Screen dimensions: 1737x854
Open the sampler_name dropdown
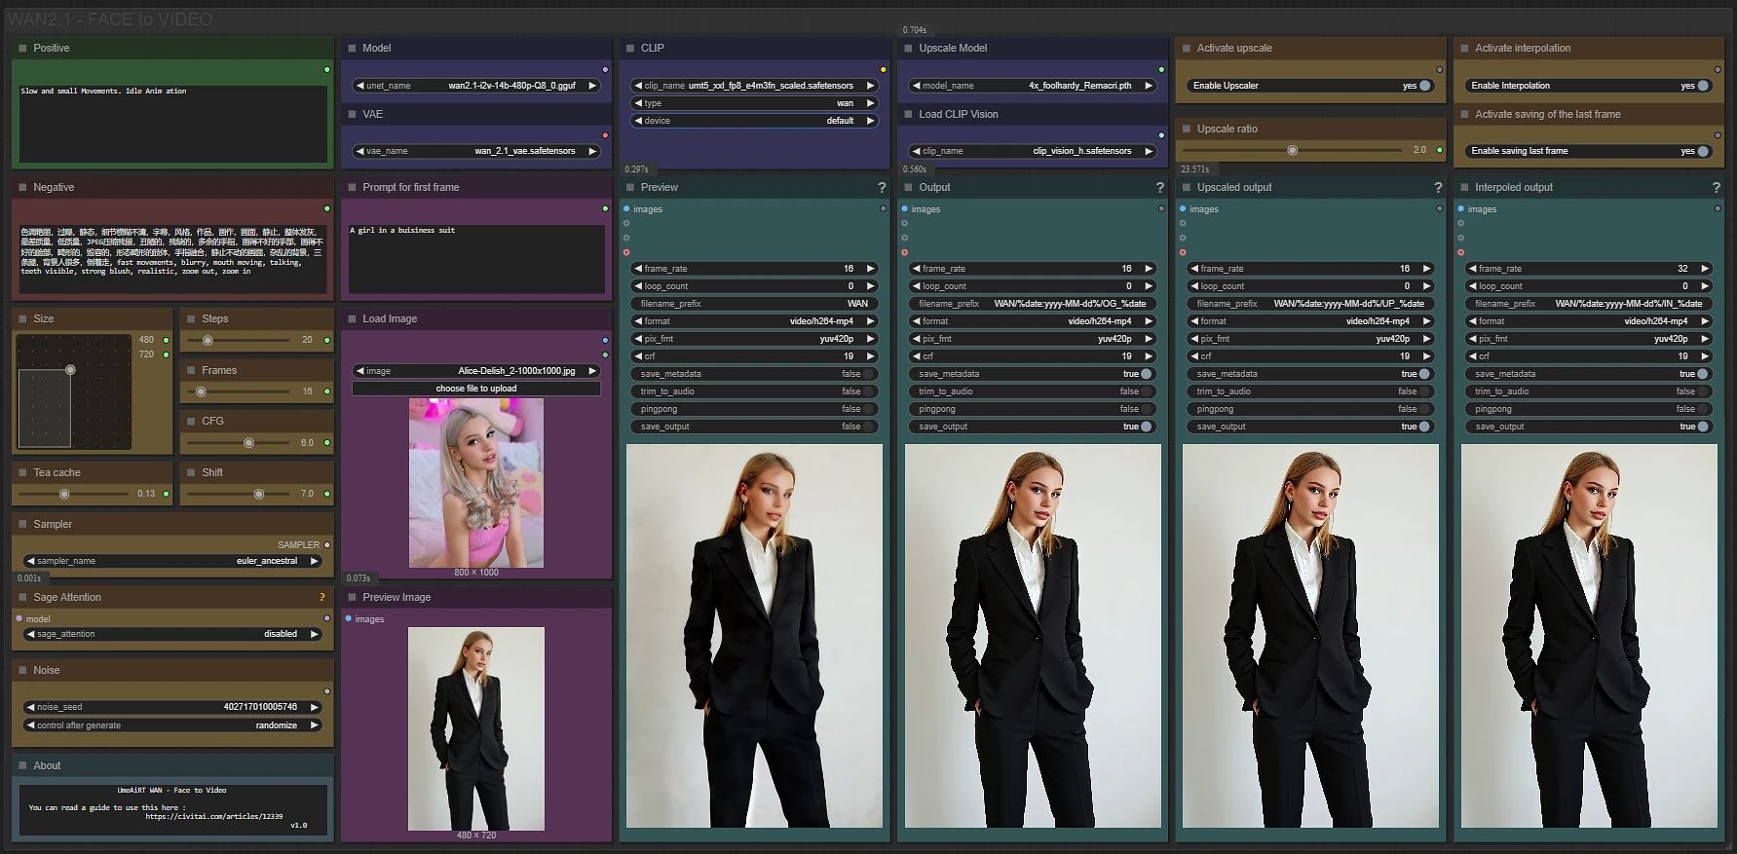pos(173,561)
